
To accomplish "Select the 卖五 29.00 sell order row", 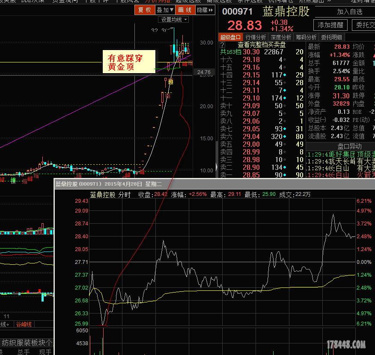I will click(x=262, y=144).
